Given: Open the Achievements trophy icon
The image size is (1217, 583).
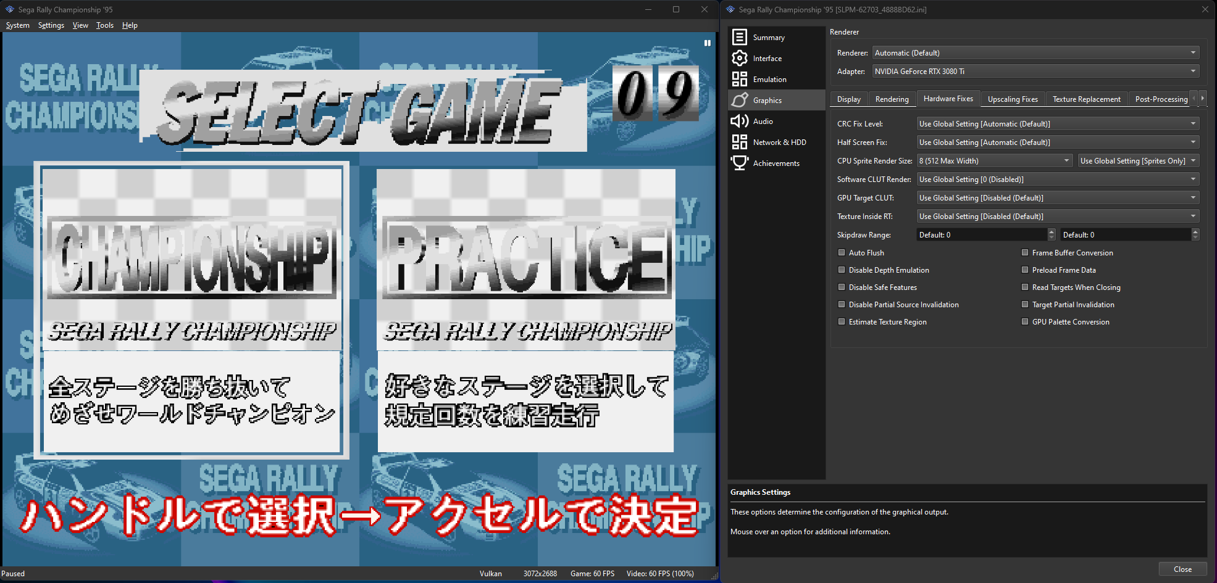Looking at the screenshot, I should (739, 163).
